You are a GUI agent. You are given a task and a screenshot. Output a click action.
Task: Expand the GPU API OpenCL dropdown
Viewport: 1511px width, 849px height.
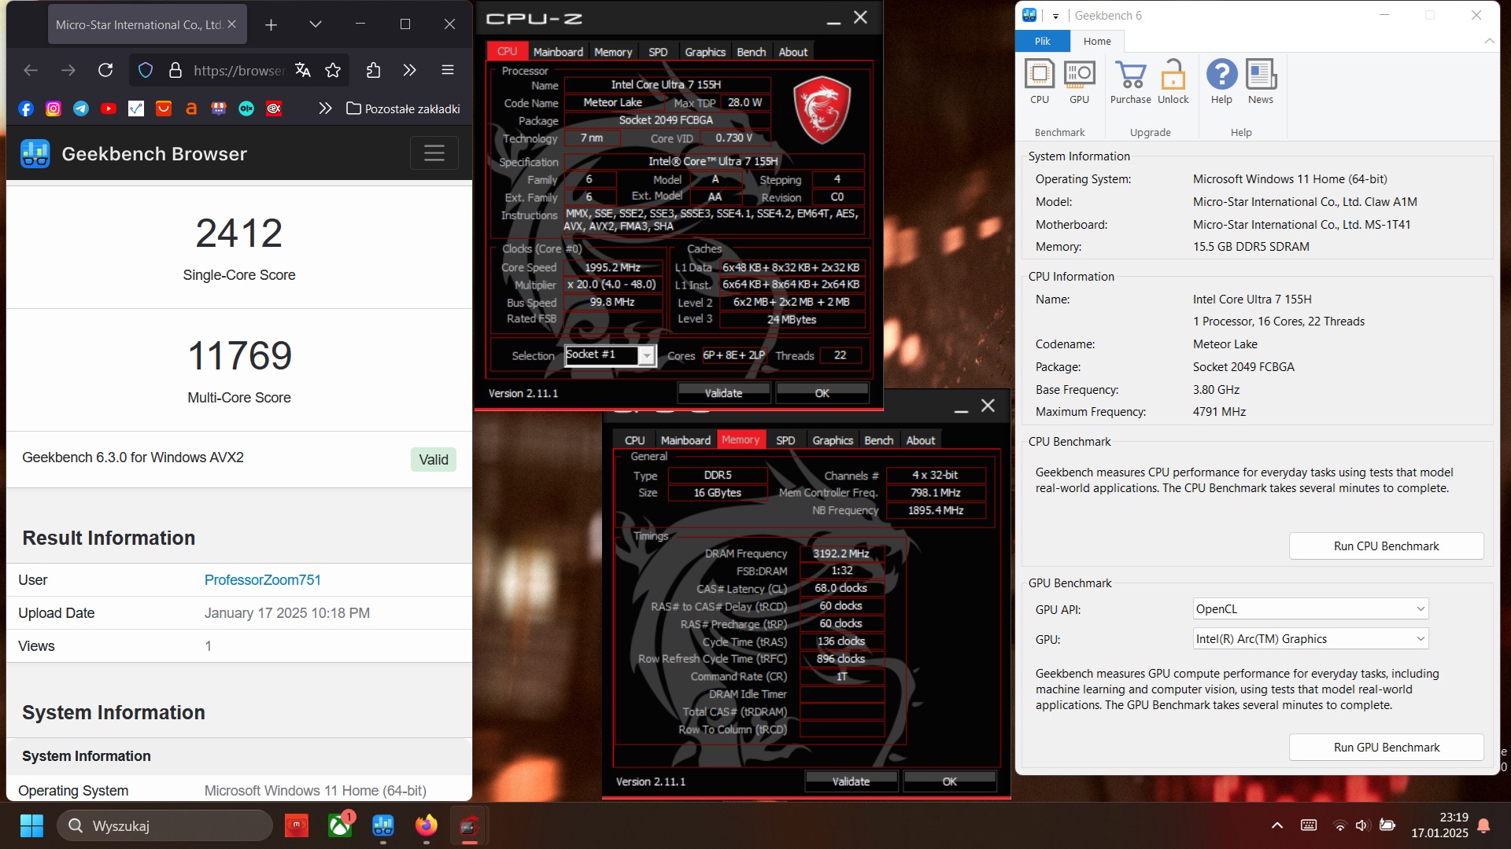pyautogui.click(x=1310, y=609)
